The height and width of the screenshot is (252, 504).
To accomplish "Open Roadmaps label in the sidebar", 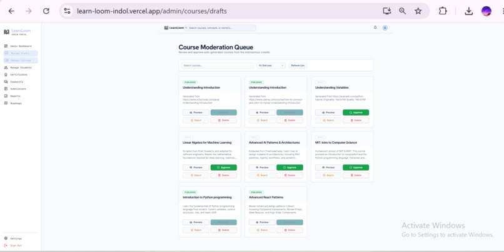I will [16, 104].
